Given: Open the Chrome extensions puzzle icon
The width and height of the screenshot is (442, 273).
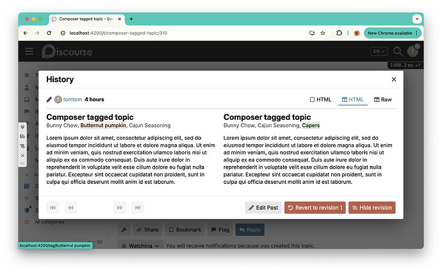Looking at the screenshot, I should point(339,33).
